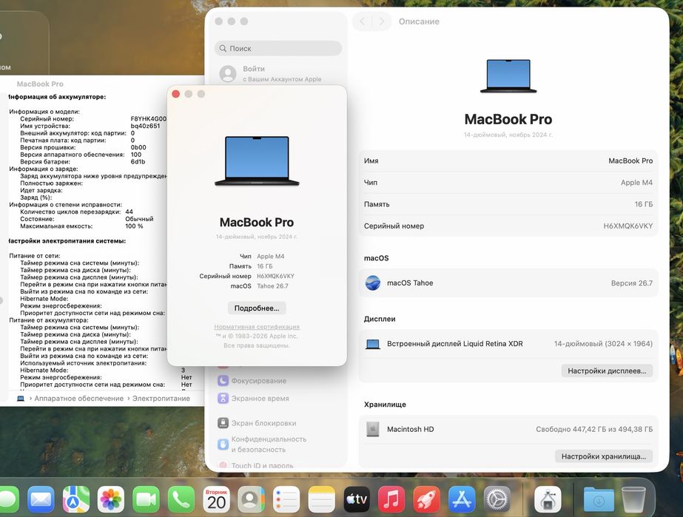Image resolution: width=683 pixels, height=517 pixels.
Task: Click Электропитание in the path bar
Action: (161, 398)
